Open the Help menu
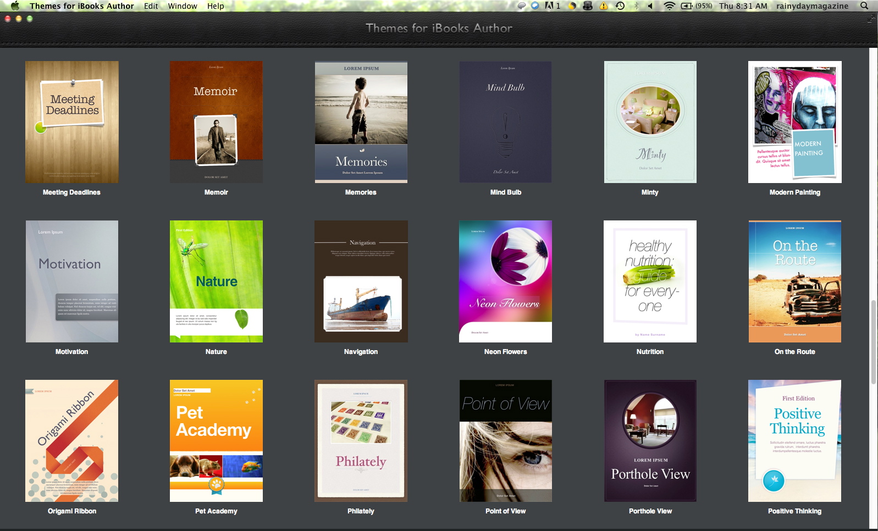The width and height of the screenshot is (878, 531). (x=216, y=6)
